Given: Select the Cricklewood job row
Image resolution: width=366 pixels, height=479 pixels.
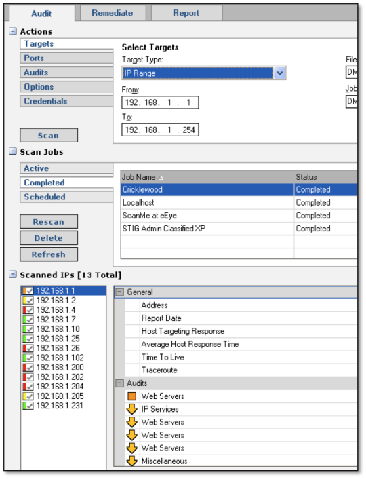Looking at the screenshot, I should pyautogui.click(x=239, y=190).
